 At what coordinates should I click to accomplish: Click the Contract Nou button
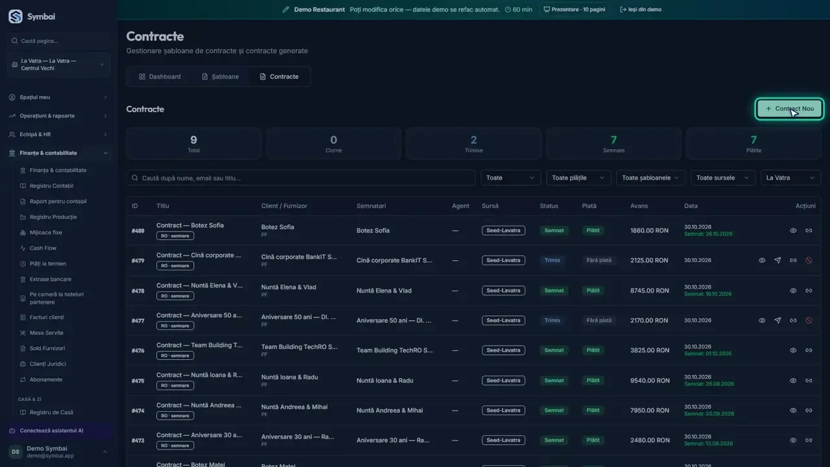click(789, 109)
